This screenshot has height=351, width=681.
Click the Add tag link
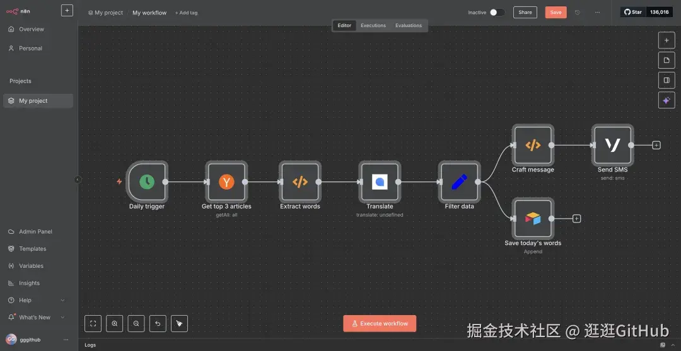(x=186, y=13)
